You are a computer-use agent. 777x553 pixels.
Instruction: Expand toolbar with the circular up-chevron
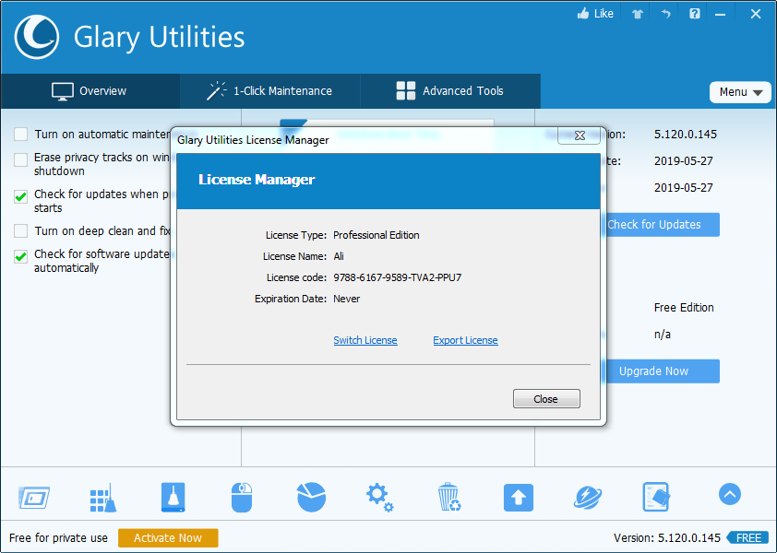[730, 494]
